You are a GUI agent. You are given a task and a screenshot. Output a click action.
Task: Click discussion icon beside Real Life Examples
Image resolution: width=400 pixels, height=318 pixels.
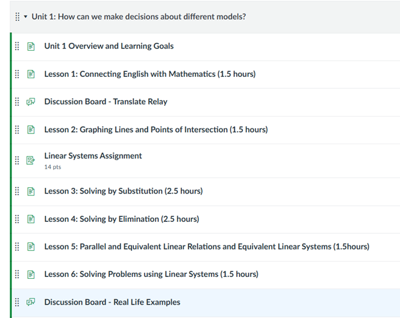pyautogui.click(x=30, y=302)
